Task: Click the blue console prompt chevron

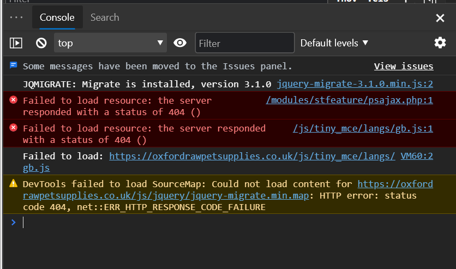Action: click(x=14, y=222)
